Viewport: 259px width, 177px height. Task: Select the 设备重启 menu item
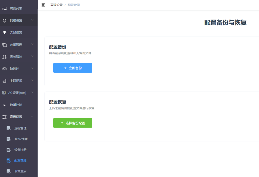(x=20, y=171)
